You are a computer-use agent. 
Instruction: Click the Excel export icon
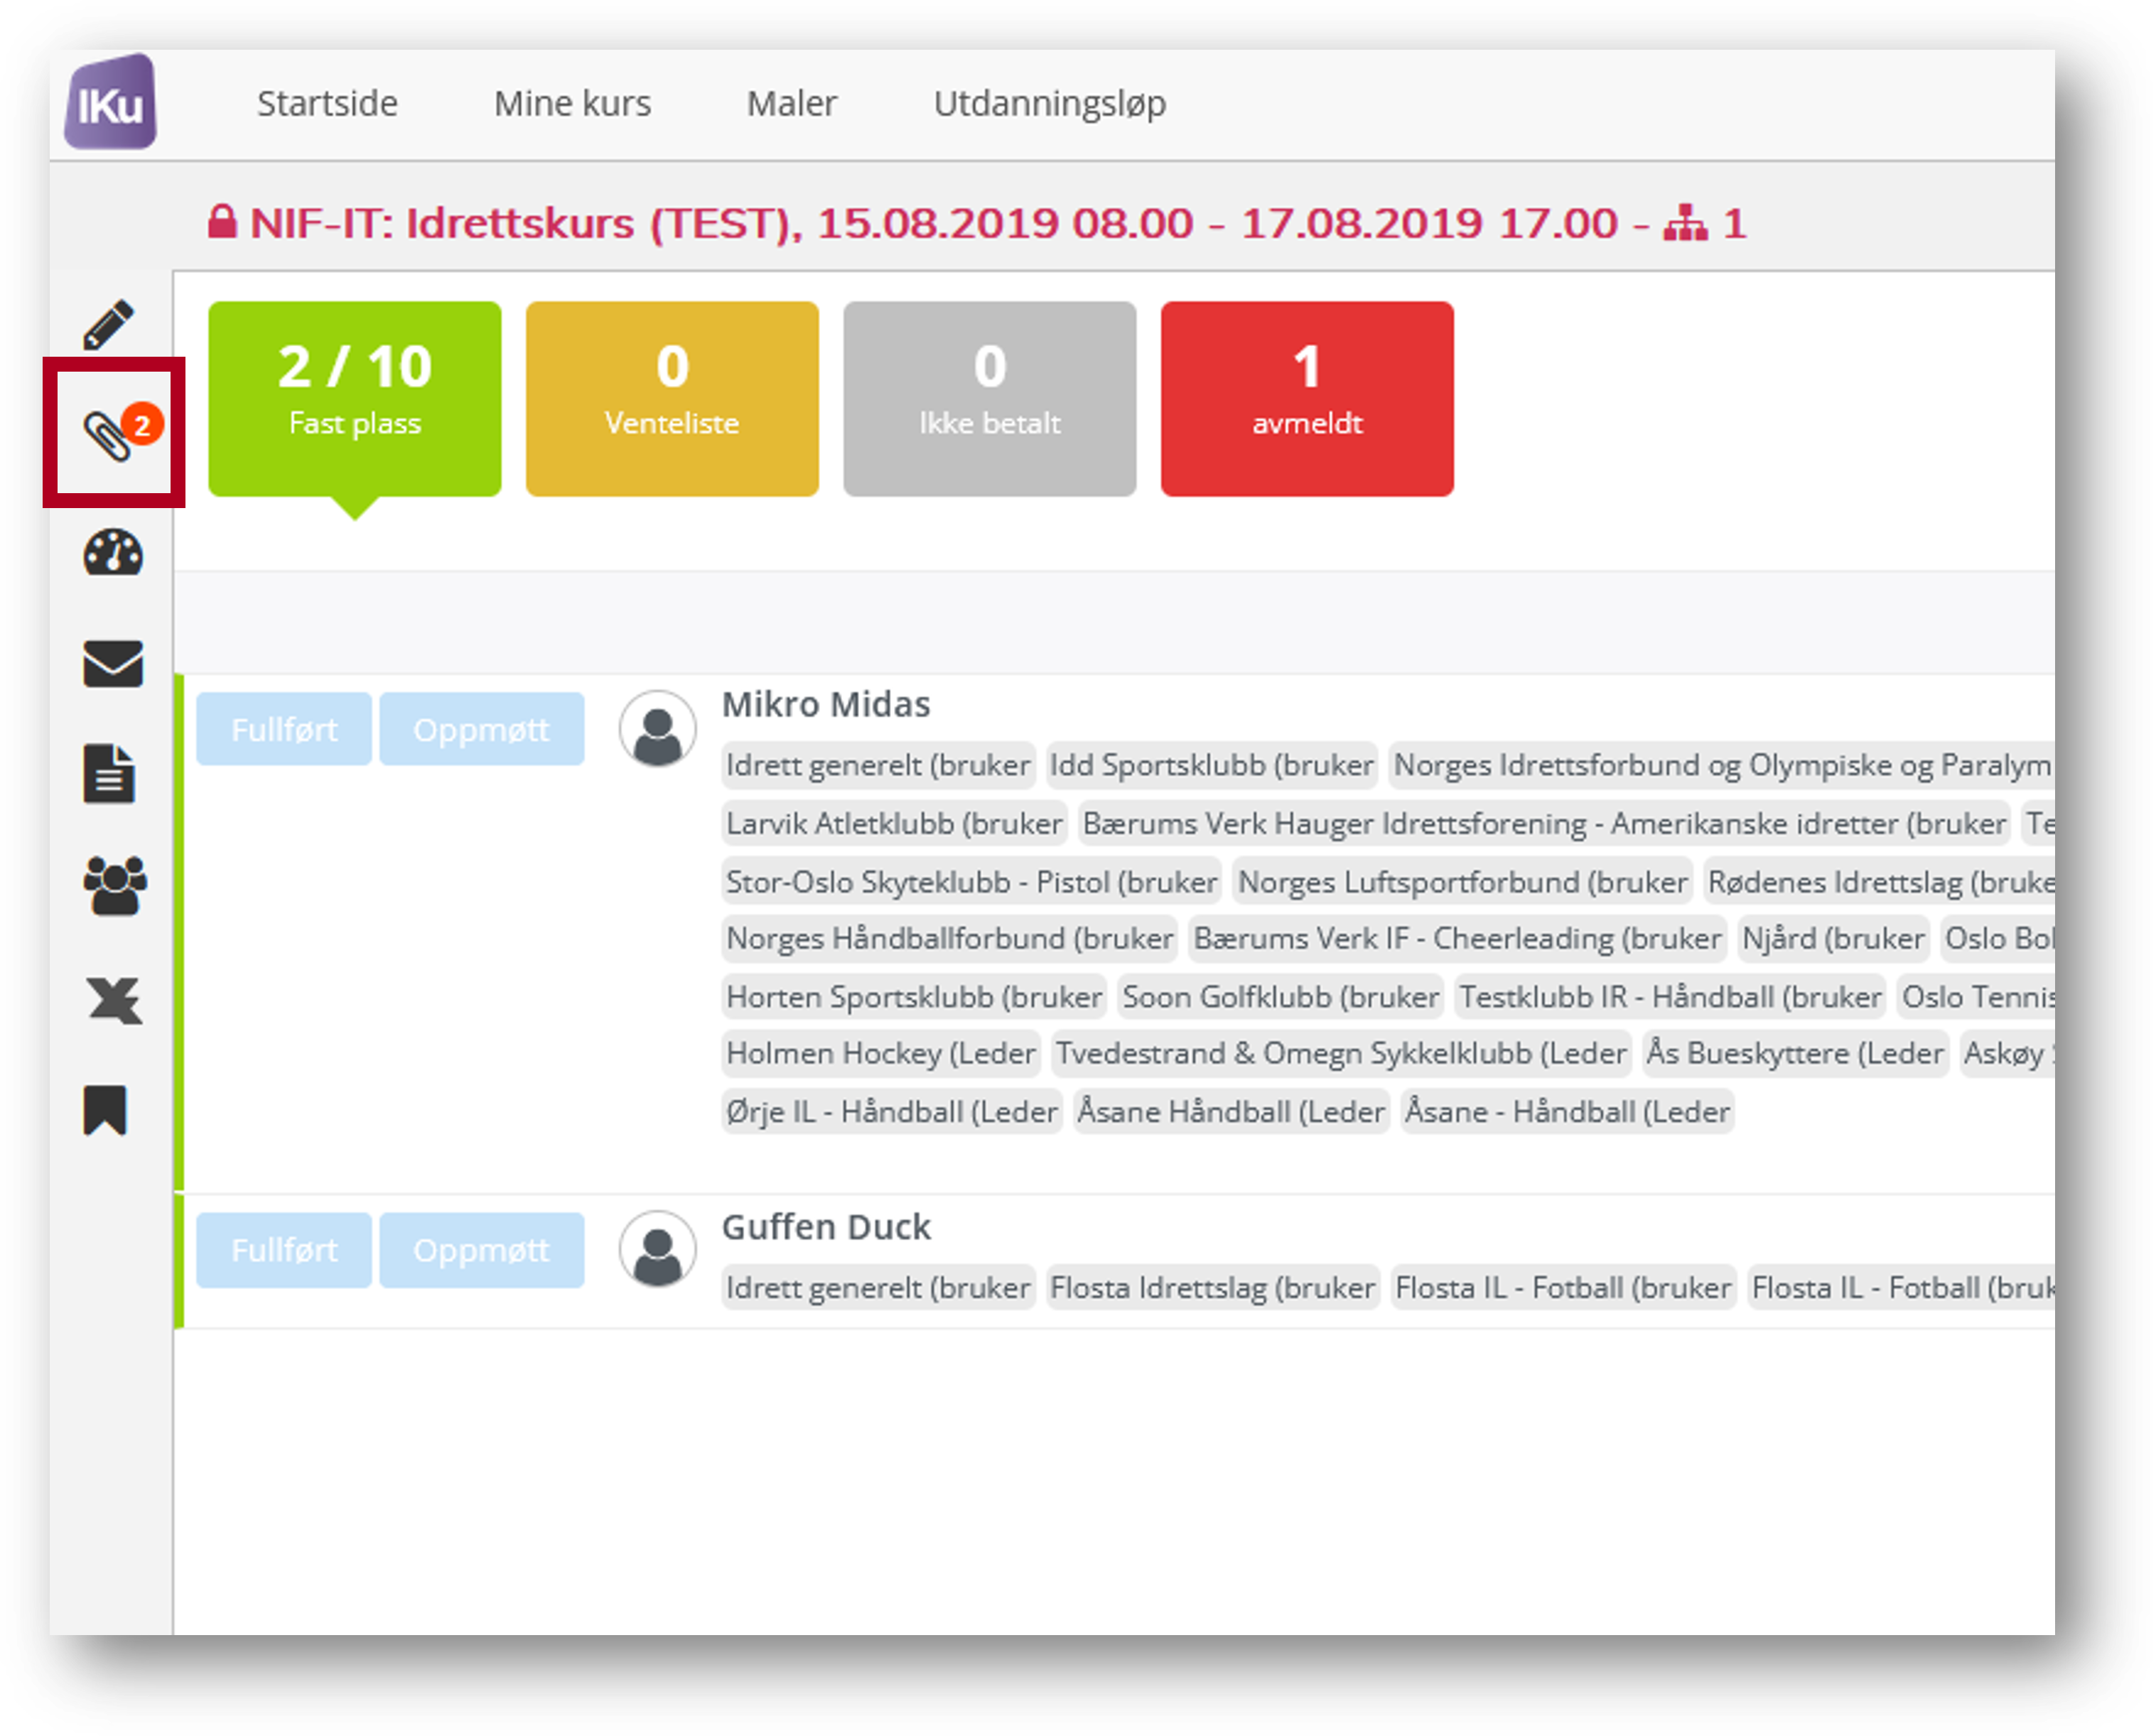pos(114,1000)
